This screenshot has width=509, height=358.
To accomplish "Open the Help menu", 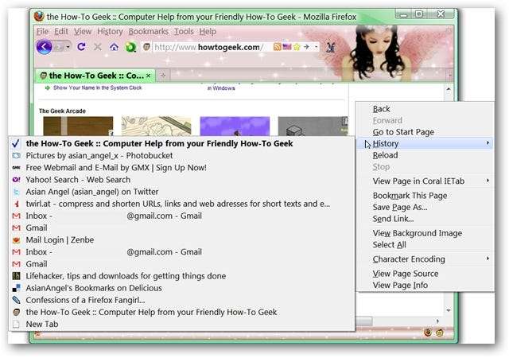I will pyautogui.click(x=208, y=32).
